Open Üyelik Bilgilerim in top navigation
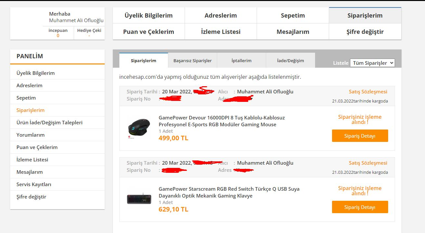Viewport: 425px width, 233px height. pyautogui.click(x=149, y=15)
